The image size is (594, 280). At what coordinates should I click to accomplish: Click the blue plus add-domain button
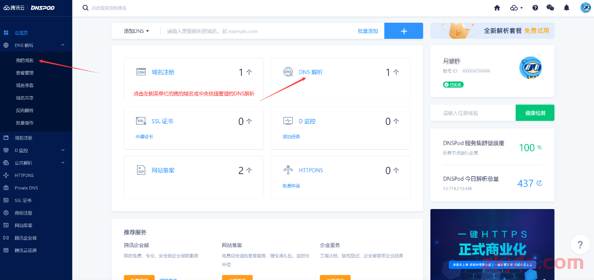pyautogui.click(x=403, y=30)
